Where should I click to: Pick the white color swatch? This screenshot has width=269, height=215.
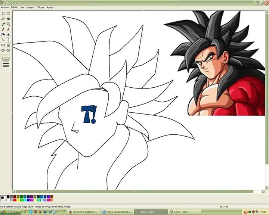8,200
